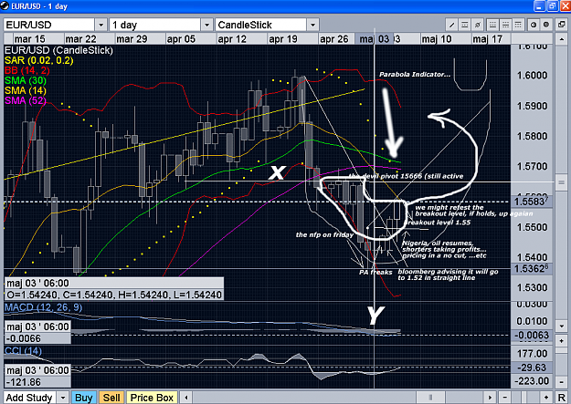The height and width of the screenshot is (404, 571).
Task: Click the -0.0063 MACD value marker
Action: point(532,335)
